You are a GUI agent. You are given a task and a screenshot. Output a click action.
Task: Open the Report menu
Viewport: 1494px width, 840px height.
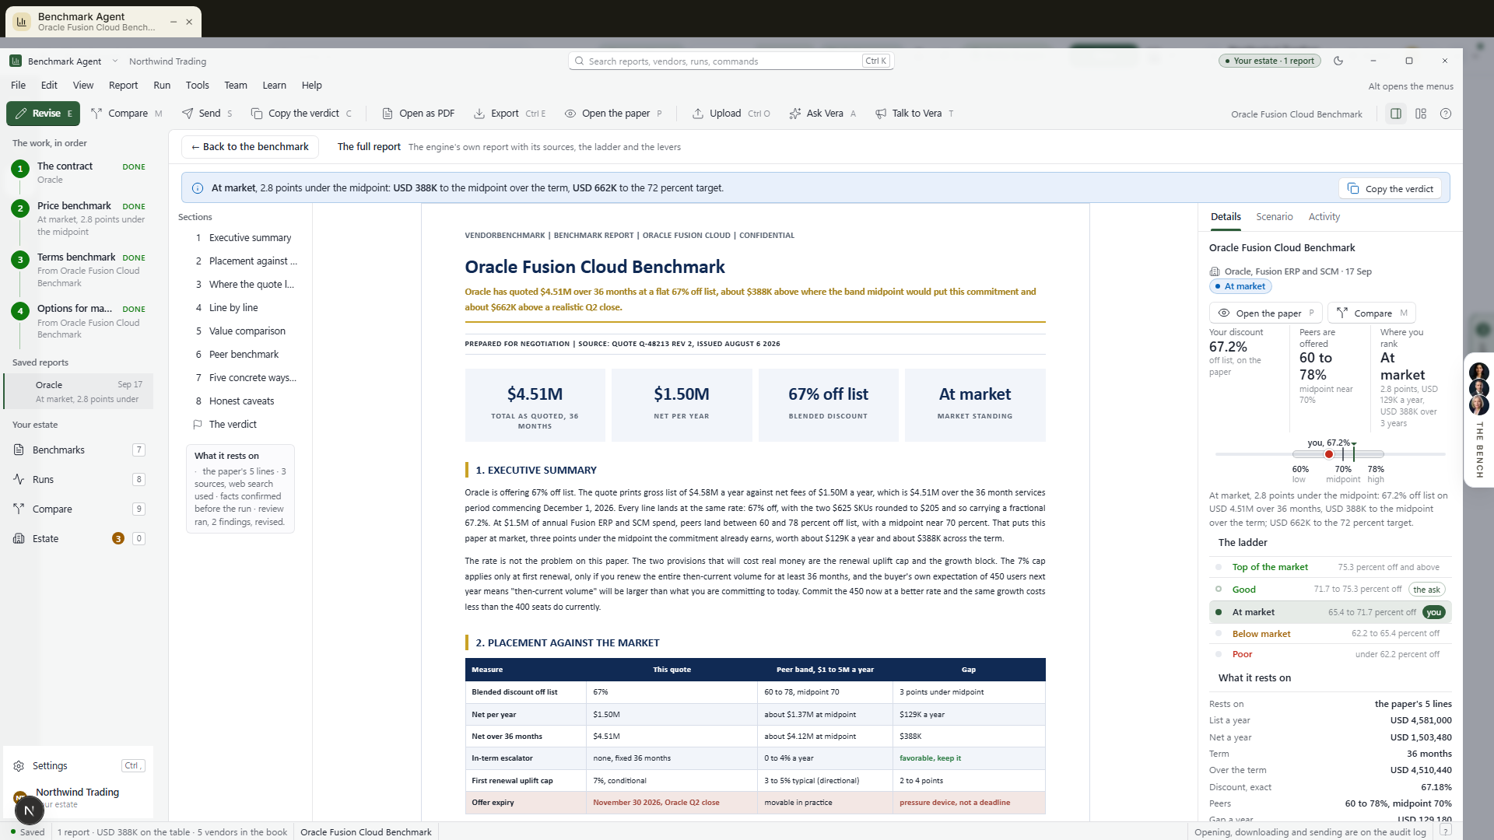point(123,86)
